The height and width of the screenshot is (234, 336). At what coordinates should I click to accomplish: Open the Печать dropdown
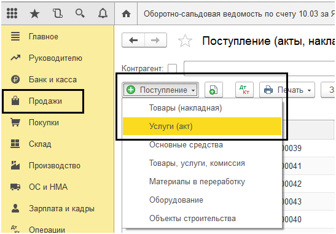(x=287, y=90)
